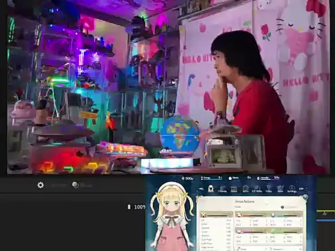Click the "None" status indicator
The image size is (335, 251).
pyautogui.click(x=234, y=178)
